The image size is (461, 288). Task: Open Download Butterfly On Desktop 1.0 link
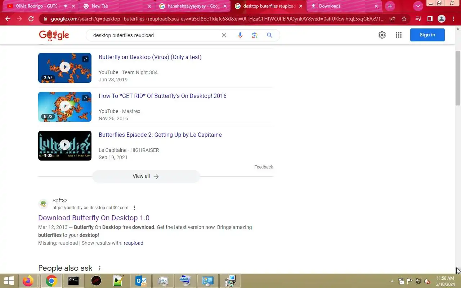[x=94, y=218]
